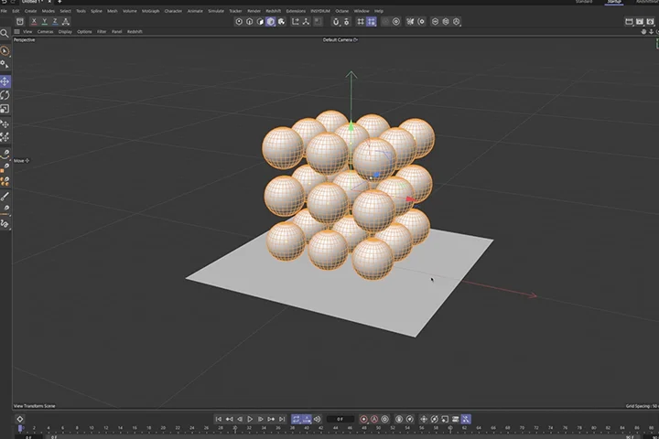Toggle Y axis lock
Image resolution: width=659 pixels, height=439 pixels.
tap(45, 21)
